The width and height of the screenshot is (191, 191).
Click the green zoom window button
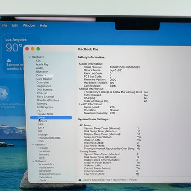point(38,49)
